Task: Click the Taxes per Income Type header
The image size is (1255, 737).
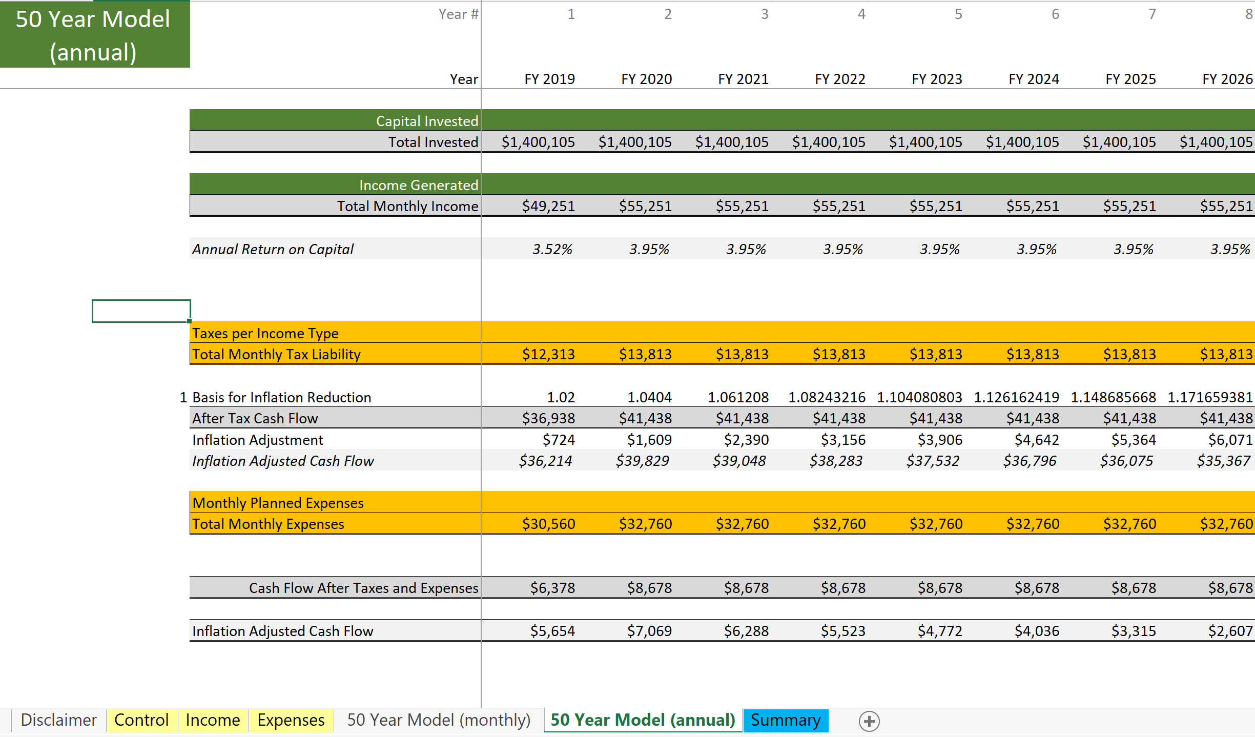Action: coord(265,333)
